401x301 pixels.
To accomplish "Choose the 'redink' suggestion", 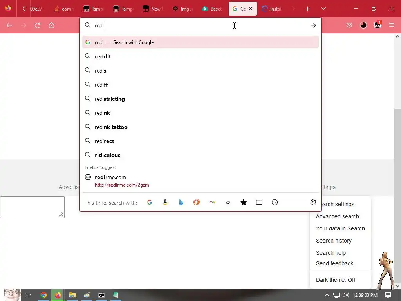I will click(200, 112).
